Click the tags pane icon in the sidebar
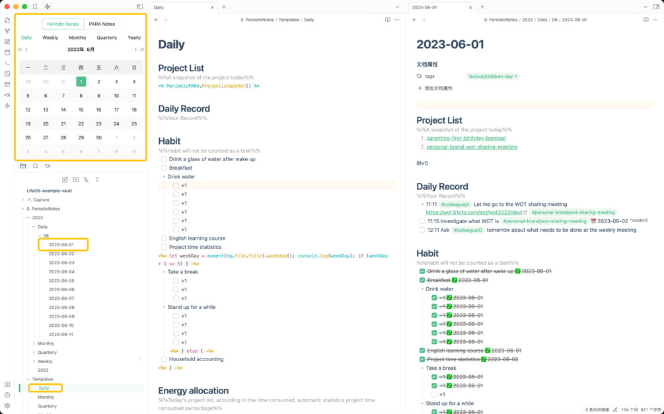The width and height of the screenshot is (664, 414). (x=48, y=166)
